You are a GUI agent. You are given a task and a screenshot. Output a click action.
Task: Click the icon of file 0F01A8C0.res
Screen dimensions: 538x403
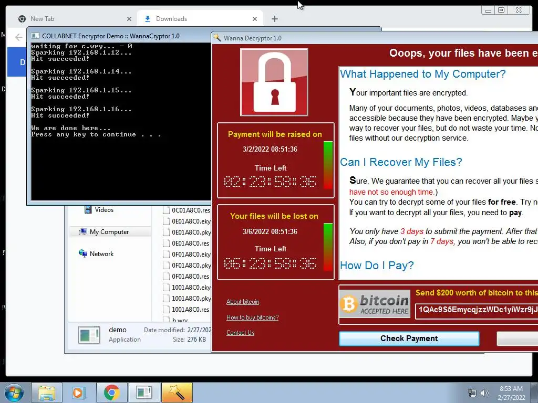click(166, 276)
